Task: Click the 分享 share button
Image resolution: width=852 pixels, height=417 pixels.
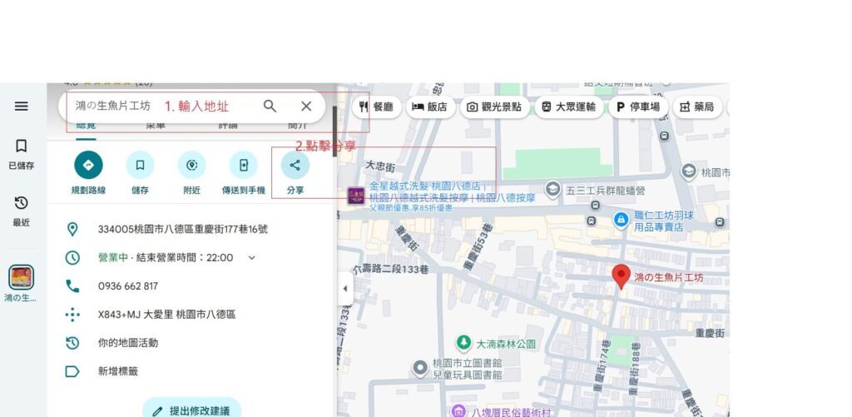Action: tap(295, 173)
